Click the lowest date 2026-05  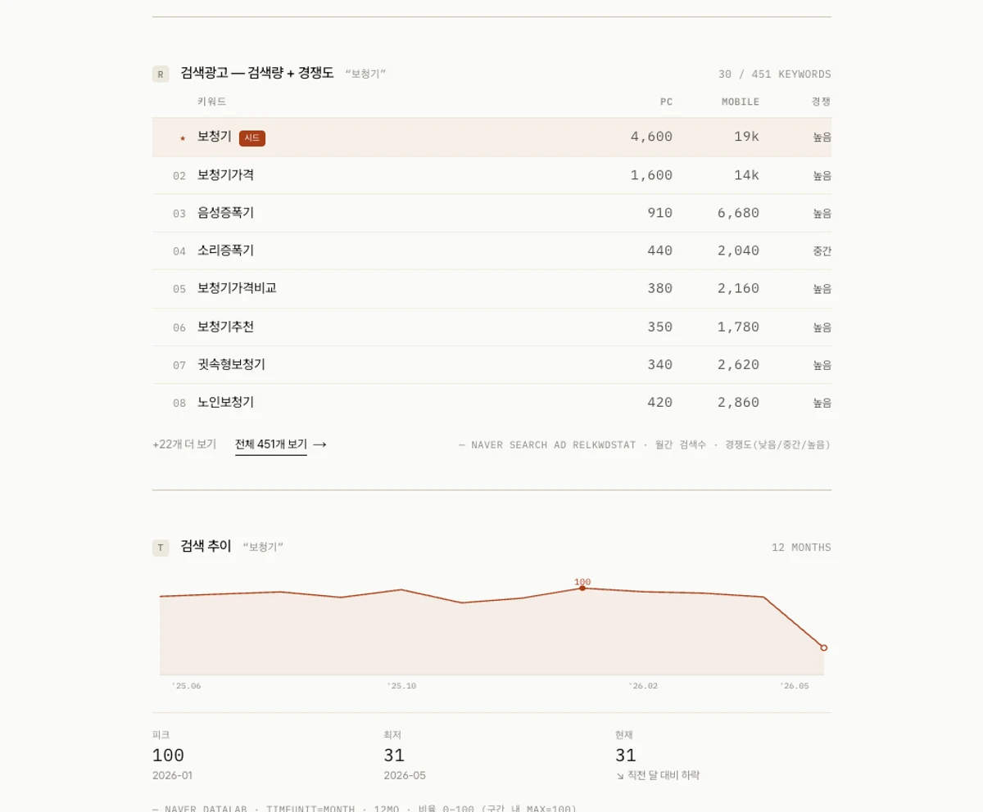tap(405, 776)
